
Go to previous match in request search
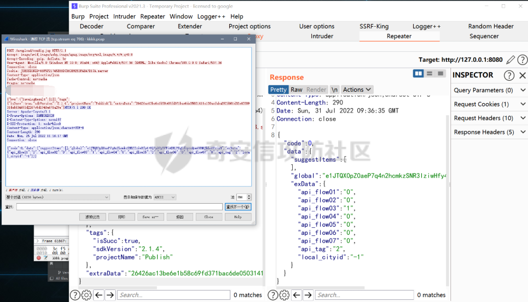tap(98, 295)
